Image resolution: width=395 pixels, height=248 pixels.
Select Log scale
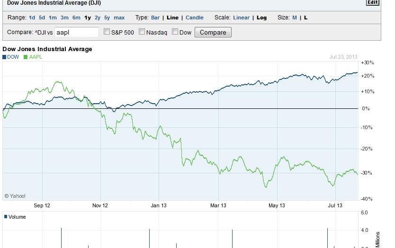(261, 18)
